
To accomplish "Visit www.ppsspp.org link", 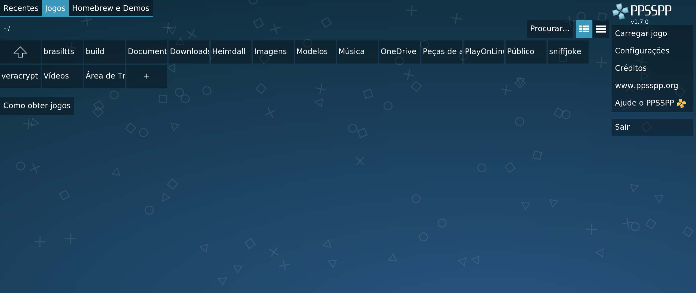I will 652,86.
